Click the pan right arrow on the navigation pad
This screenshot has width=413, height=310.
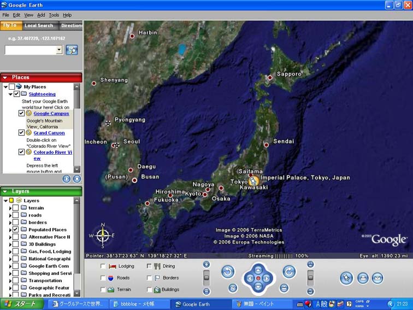[x=267, y=278]
